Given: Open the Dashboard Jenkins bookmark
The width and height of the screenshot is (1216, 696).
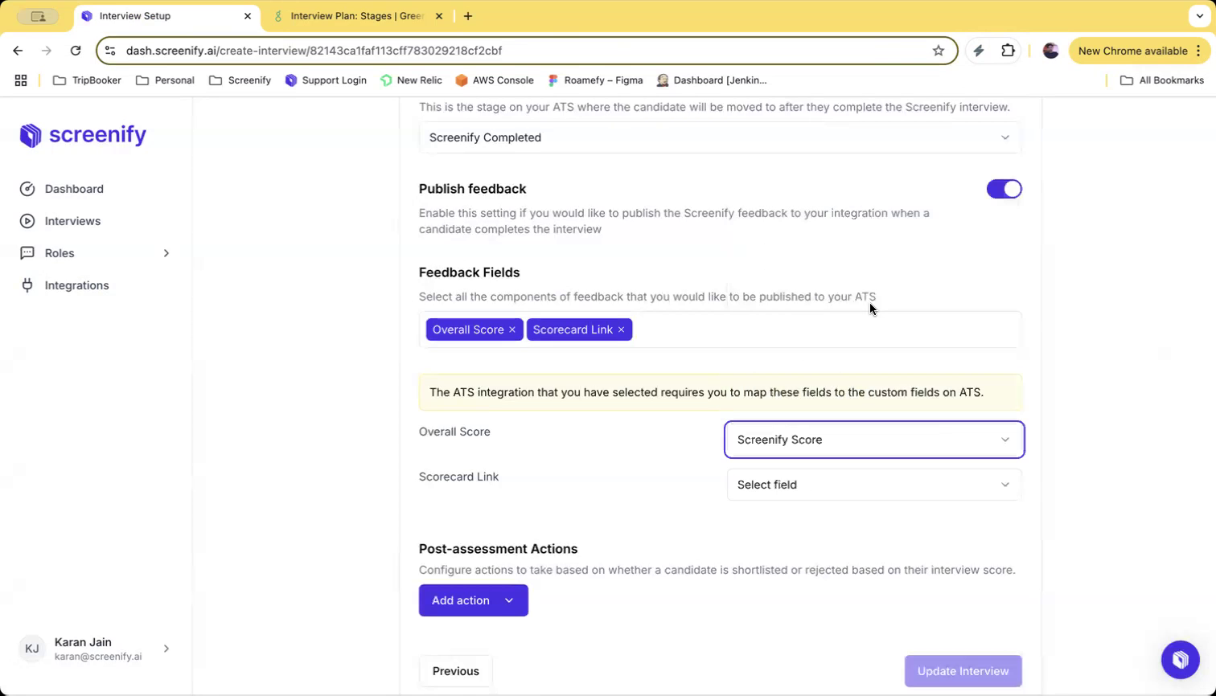Looking at the screenshot, I should pos(712,80).
